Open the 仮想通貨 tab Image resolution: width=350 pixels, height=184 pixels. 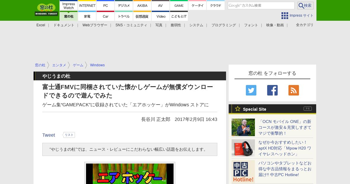(142, 16)
